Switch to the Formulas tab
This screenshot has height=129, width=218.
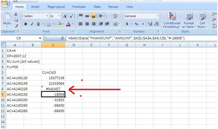click(x=79, y=7)
